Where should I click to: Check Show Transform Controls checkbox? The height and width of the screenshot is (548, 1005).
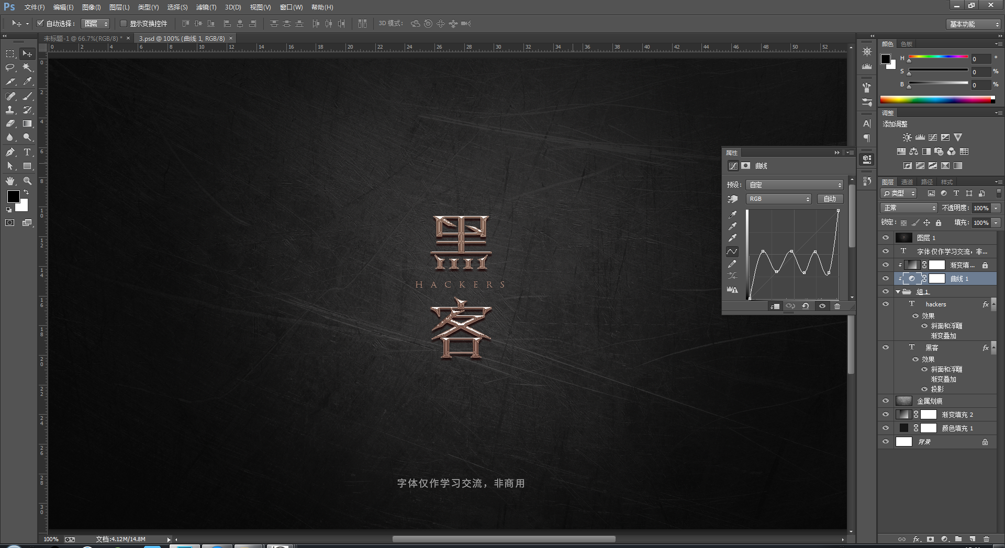click(124, 24)
